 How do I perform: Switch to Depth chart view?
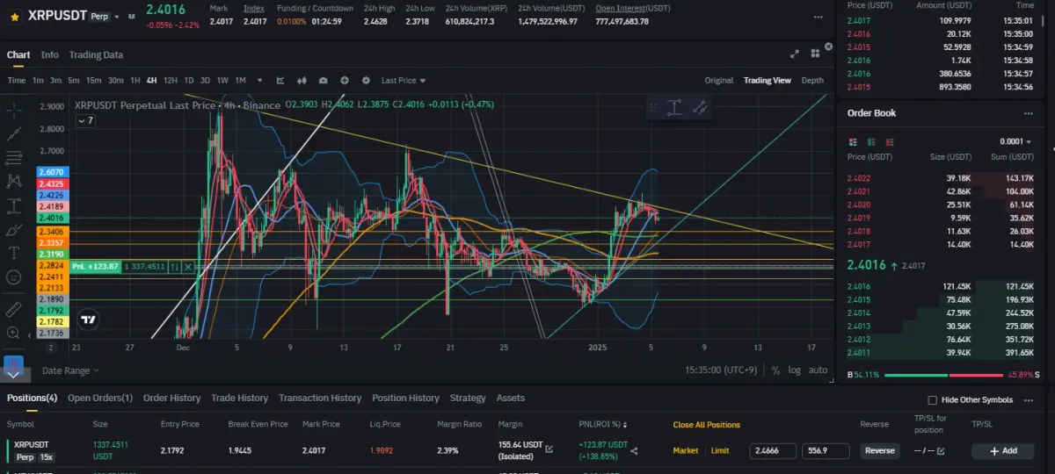point(812,80)
